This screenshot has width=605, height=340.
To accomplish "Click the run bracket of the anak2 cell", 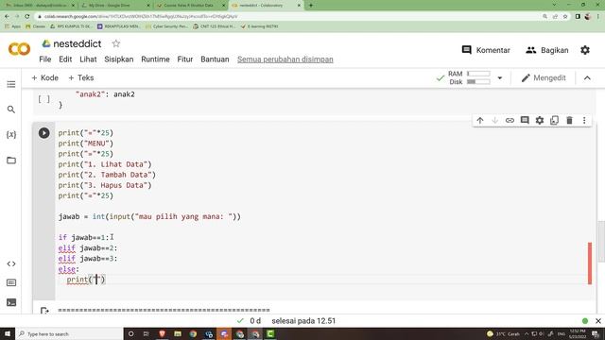I will 44,99.
